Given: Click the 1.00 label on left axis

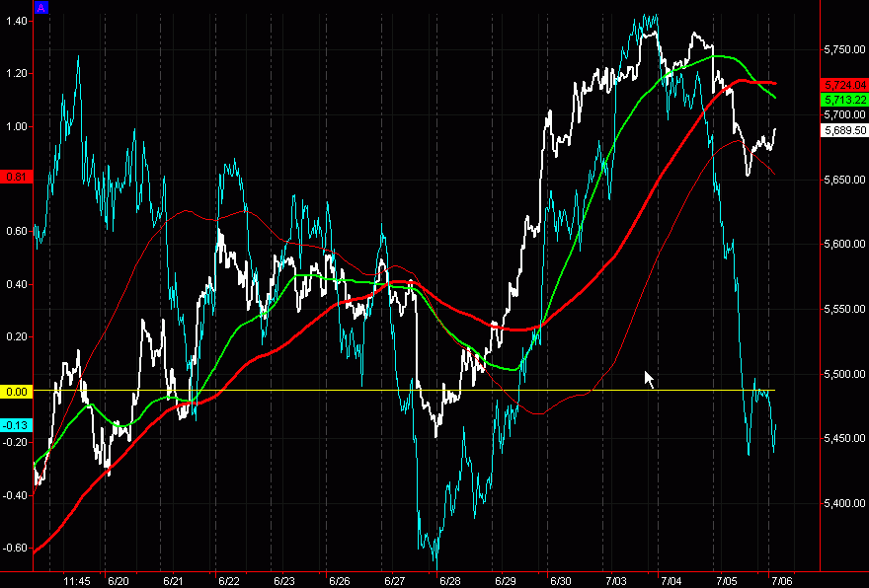Looking at the screenshot, I should point(17,127).
